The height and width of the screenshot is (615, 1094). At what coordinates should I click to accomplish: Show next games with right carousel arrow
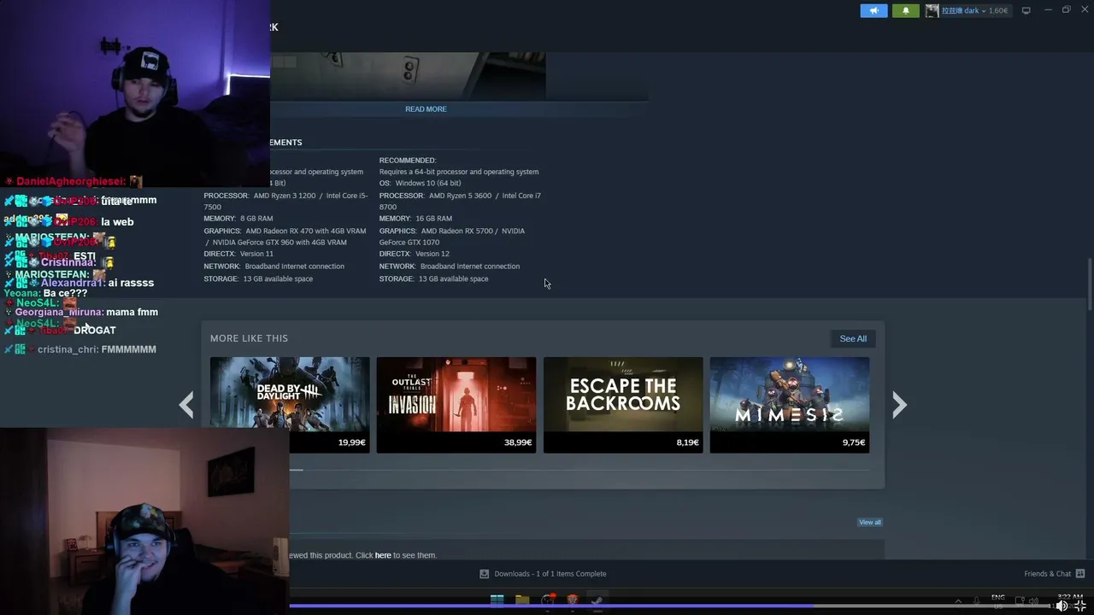[x=899, y=405]
